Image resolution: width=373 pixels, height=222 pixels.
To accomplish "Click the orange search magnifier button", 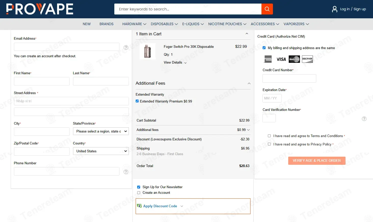I will tap(267, 9).
